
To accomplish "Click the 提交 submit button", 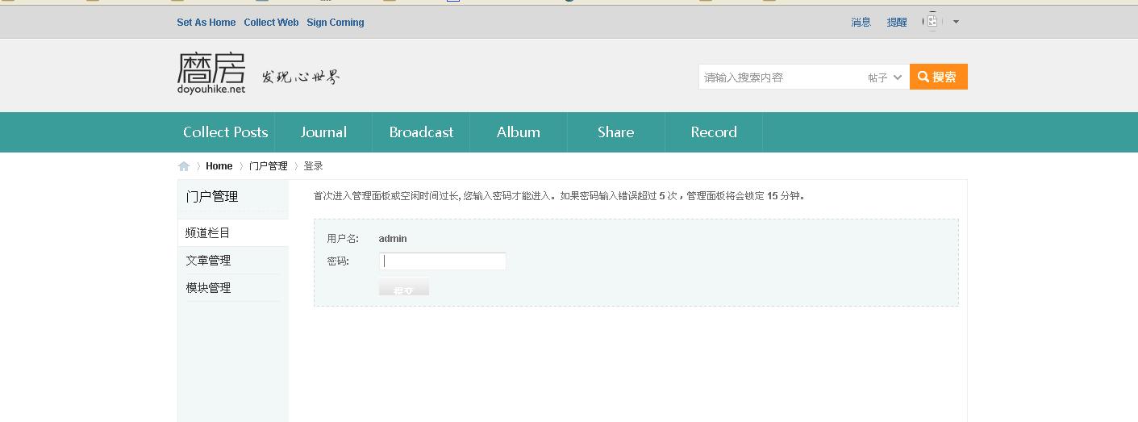I will (404, 287).
